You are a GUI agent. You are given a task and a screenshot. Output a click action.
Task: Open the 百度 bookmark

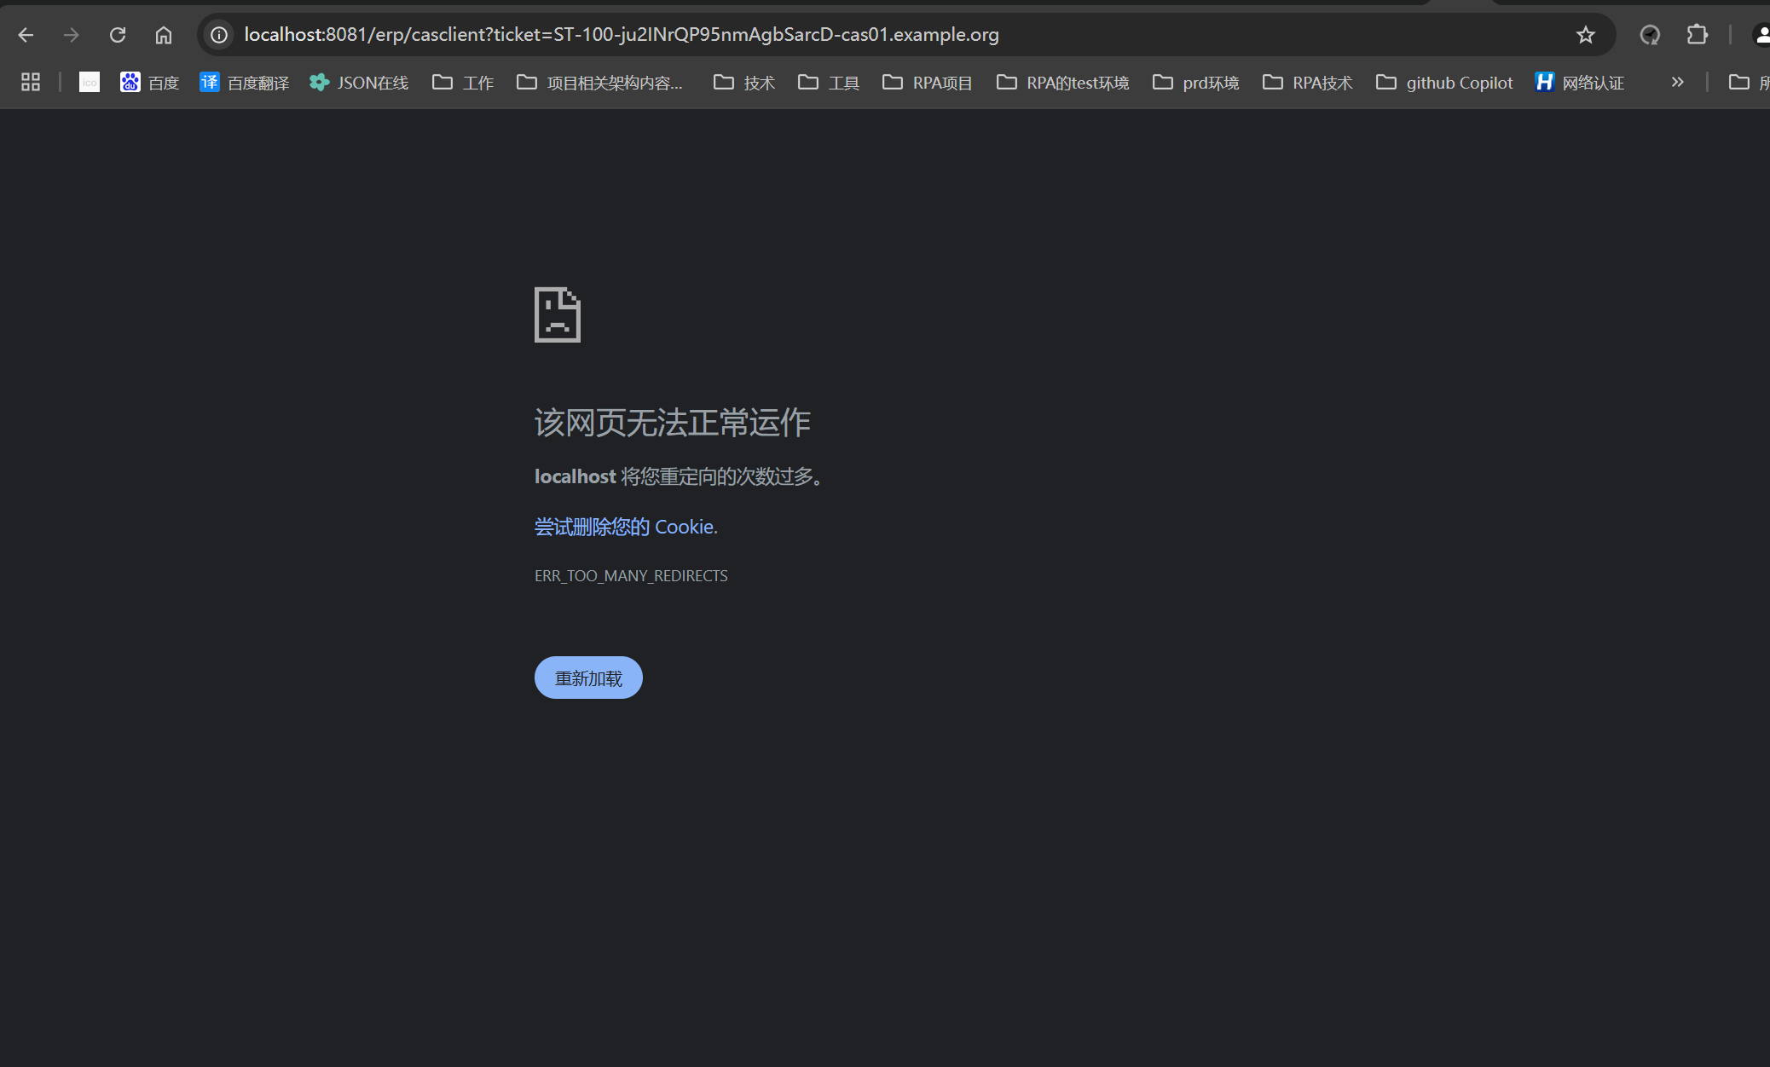point(150,82)
